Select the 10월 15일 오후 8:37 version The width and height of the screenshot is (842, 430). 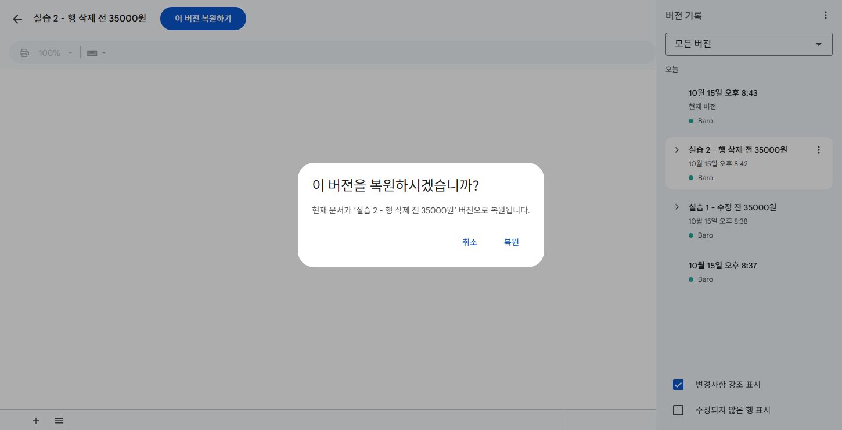coord(749,272)
